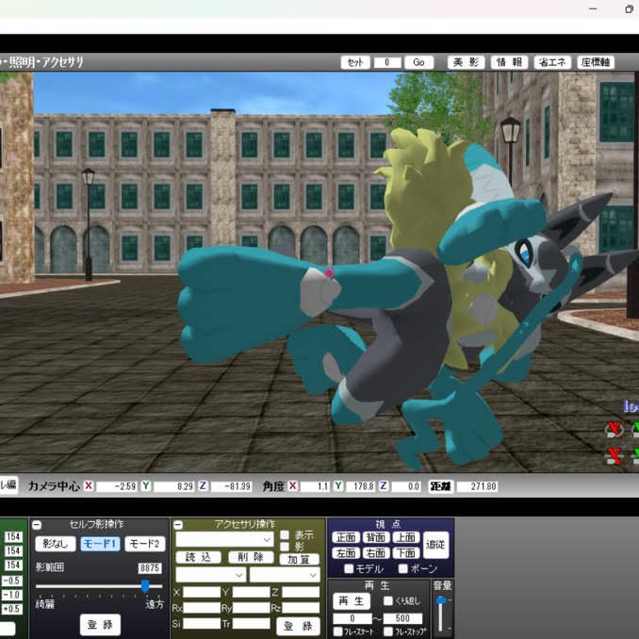Click the upper red X axis rotation icon

pyautogui.click(x=614, y=430)
